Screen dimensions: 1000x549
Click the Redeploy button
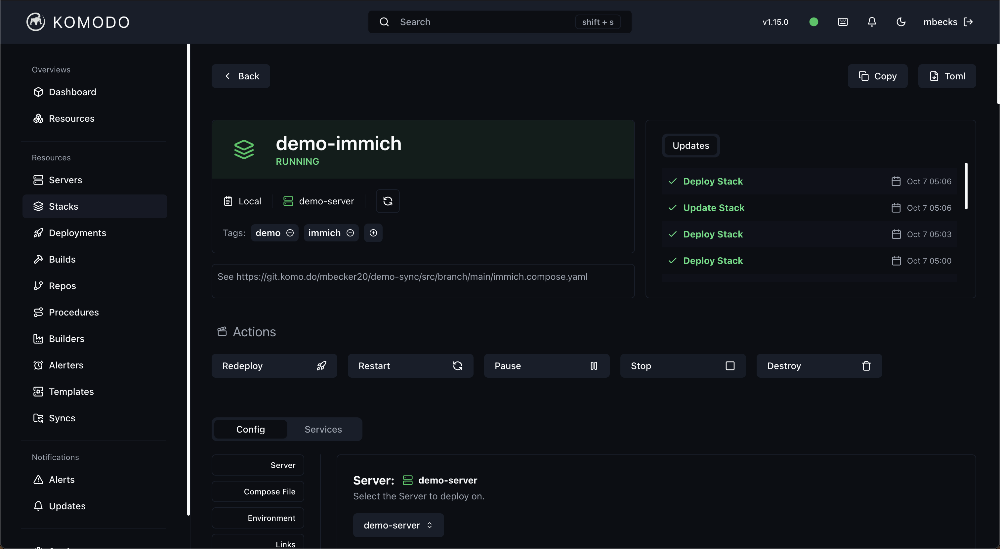[274, 365]
